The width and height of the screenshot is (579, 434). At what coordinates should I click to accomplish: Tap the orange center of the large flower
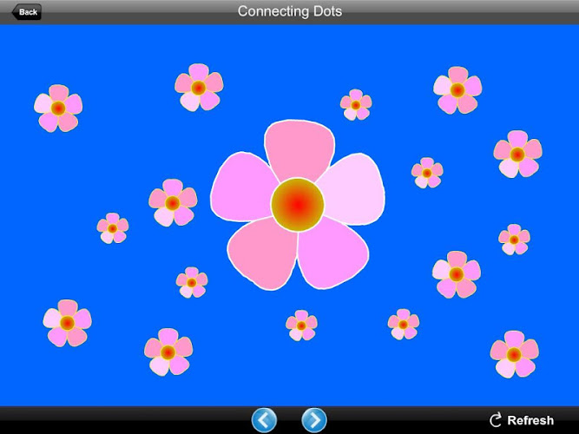click(298, 205)
